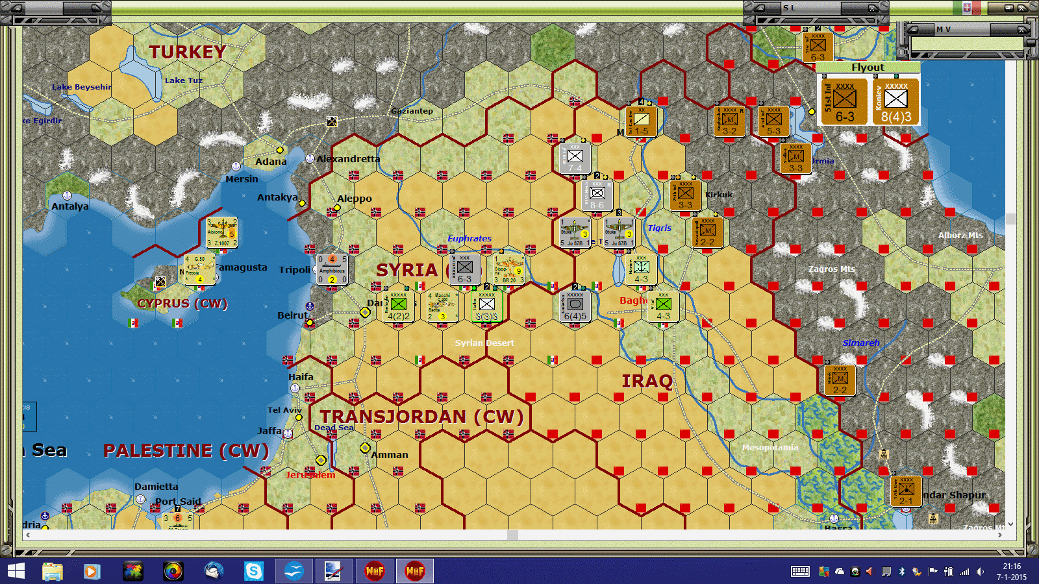Select the Macchi fighter counter in Syria
1039x584 pixels.
click(442, 306)
